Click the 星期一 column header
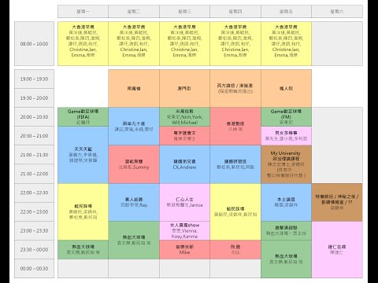Viewport: 378px width, 283px height. pyautogui.click(x=83, y=12)
